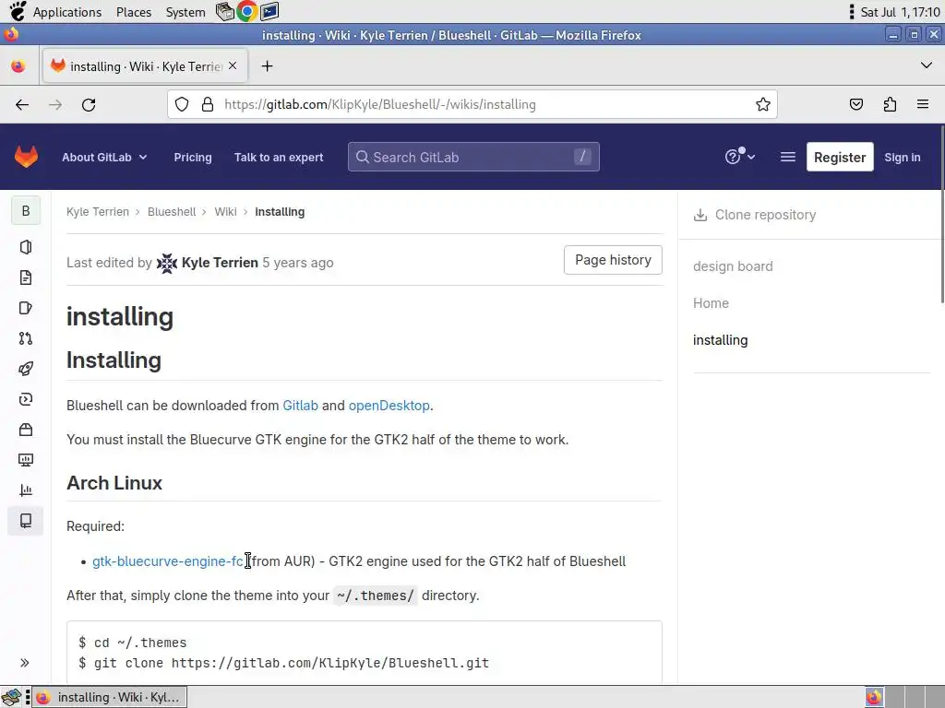The image size is (945, 708).
Task: Expand About GitLab dropdown
Action: tap(104, 157)
